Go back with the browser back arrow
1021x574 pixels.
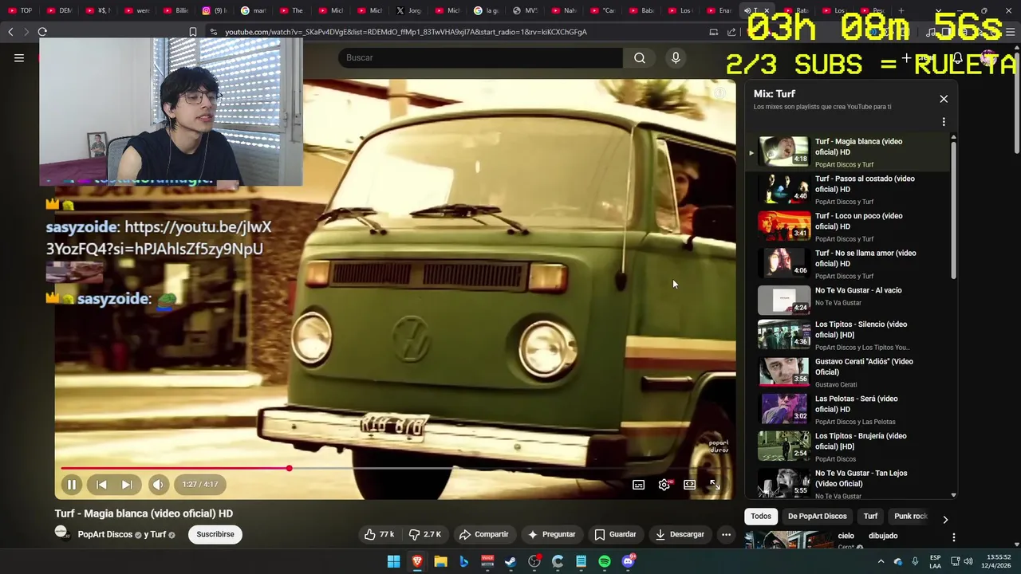pyautogui.click(x=10, y=32)
